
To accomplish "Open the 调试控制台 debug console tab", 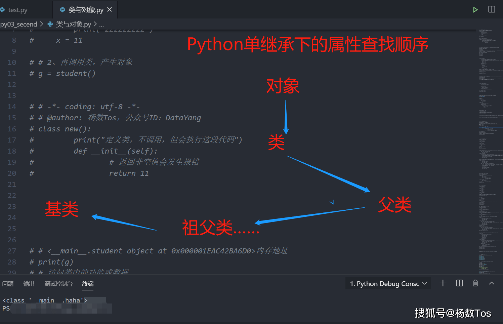I will pos(58,284).
